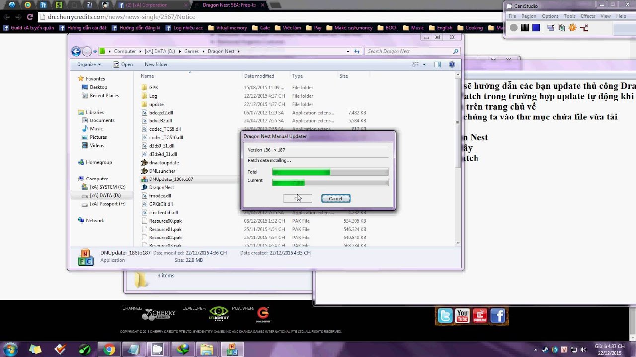
Task: Open Explorer help icon
Action: (x=452, y=64)
